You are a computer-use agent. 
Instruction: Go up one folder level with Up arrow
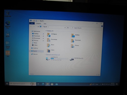38,27
